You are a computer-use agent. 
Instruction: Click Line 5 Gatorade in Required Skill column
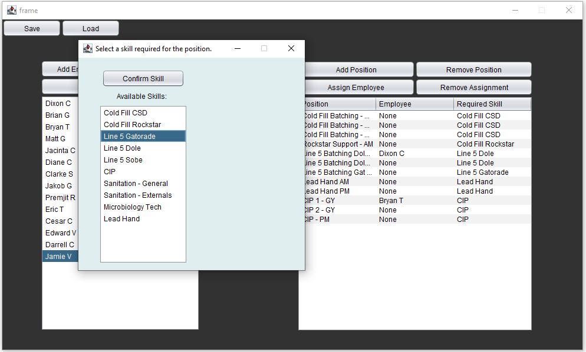[x=482, y=172]
